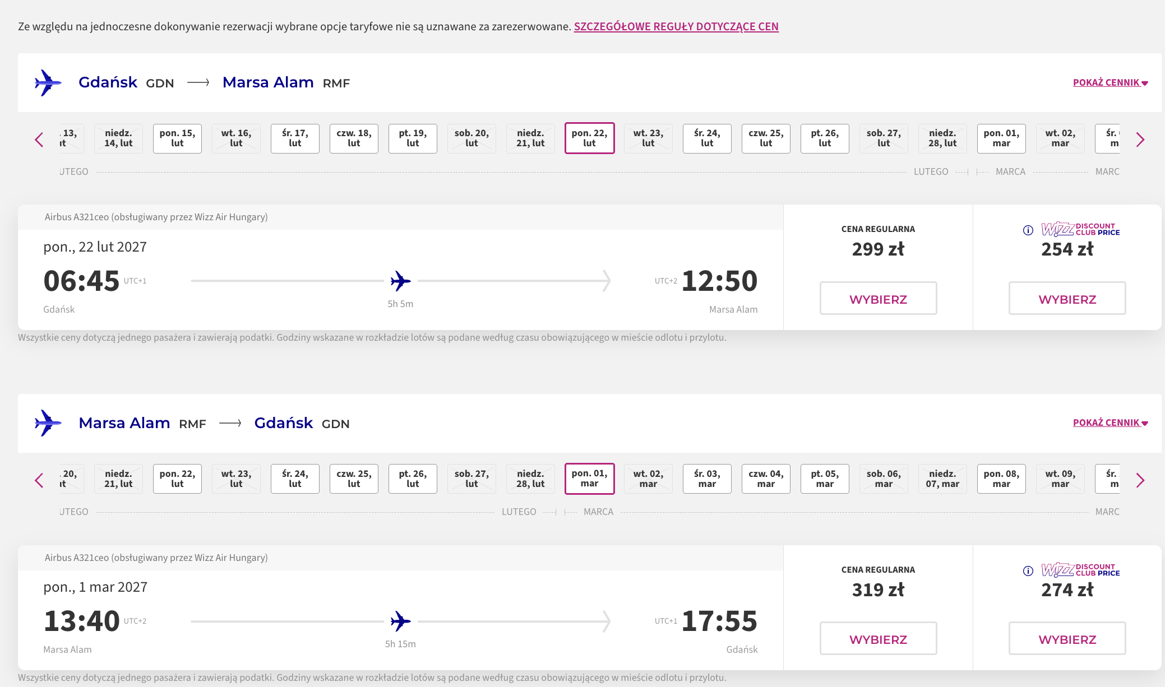
Task: Click next dates arrow for Gdańsk–Marsa Alam
Action: click(x=1140, y=140)
